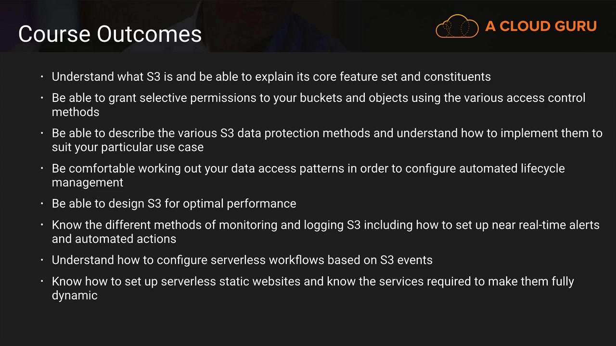This screenshot has height=346, width=616.
Task: Click the bullet about serverless static websites
Action: click(313, 281)
